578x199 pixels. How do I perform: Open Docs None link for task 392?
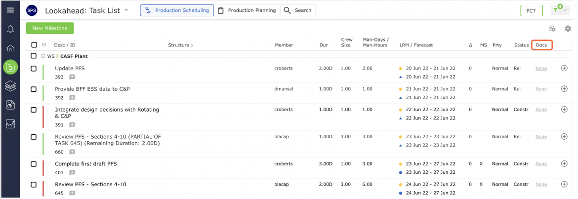(541, 89)
